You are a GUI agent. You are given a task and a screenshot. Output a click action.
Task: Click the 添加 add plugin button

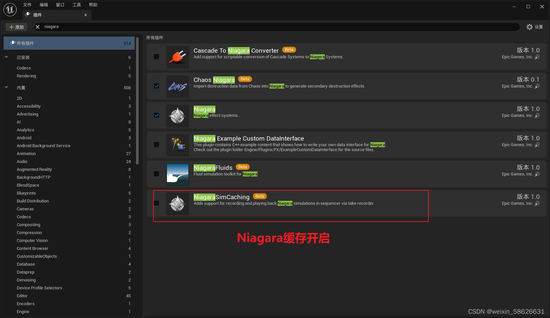[x=16, y=27]
